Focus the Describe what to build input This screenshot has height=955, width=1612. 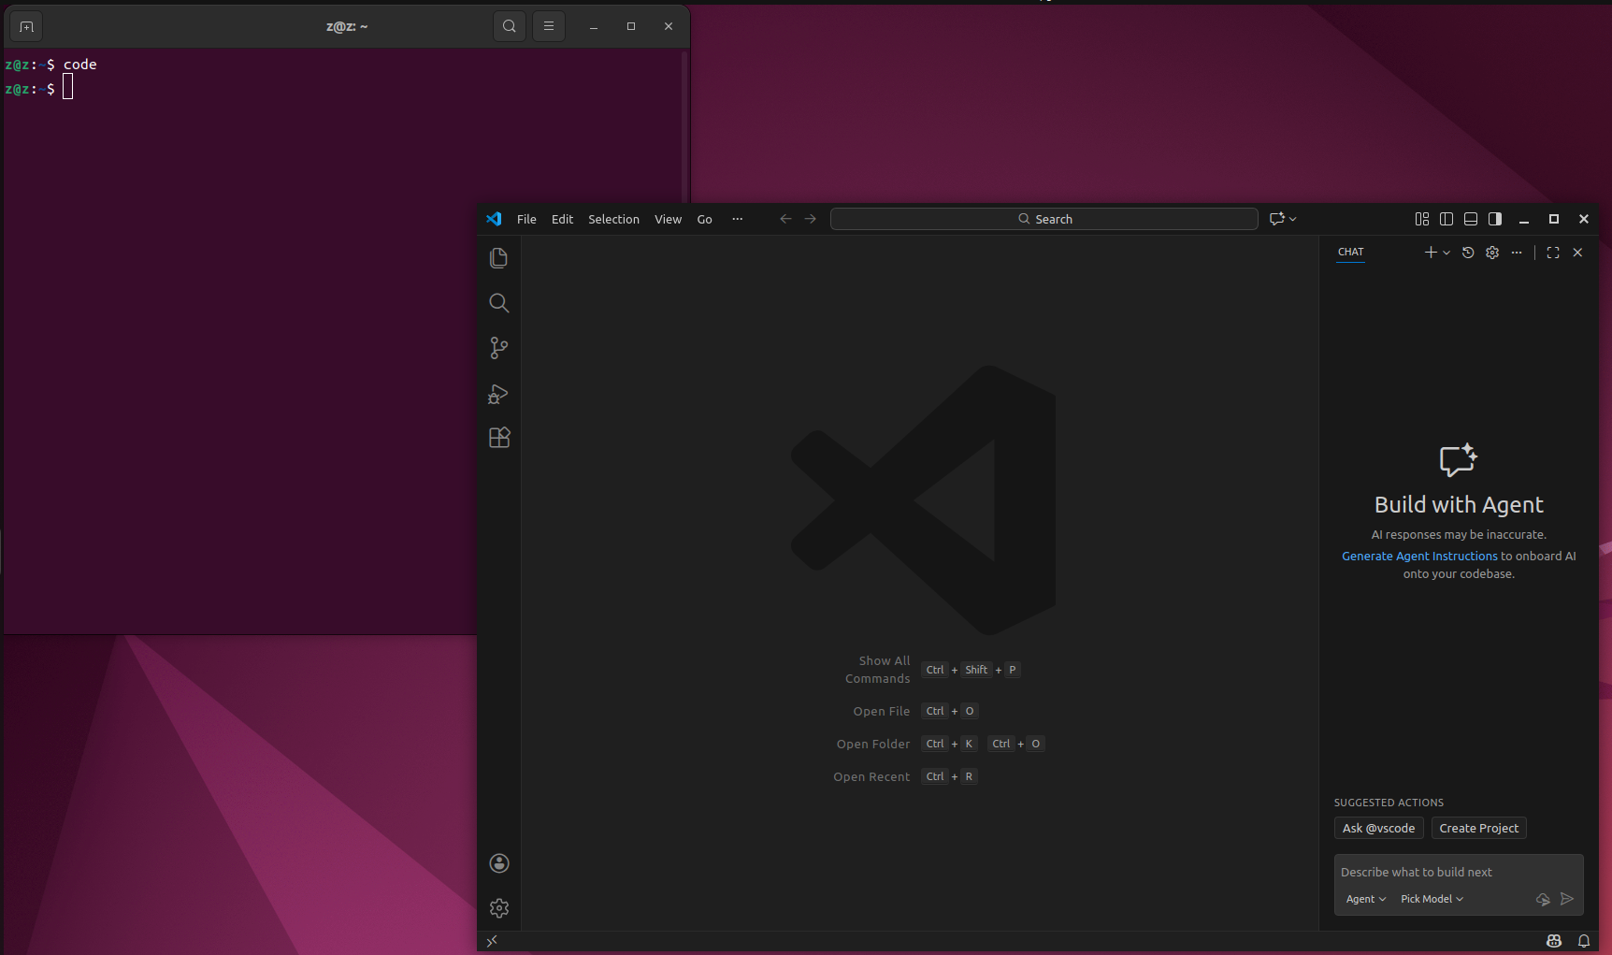click(1459, 872)
